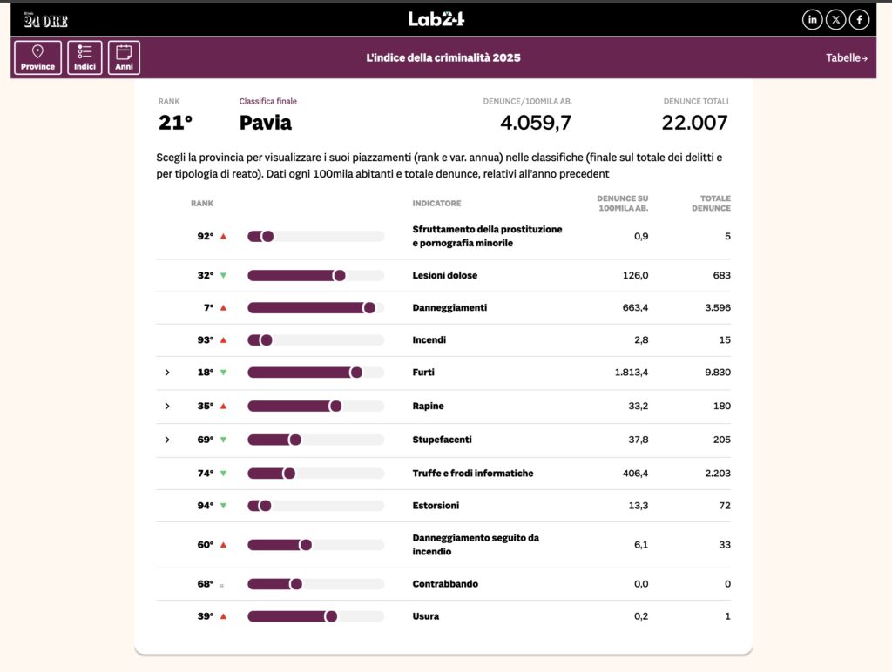The width and height of the screenshot is (892, 672).
Task: Open the Anni calendar icon
Action: coord(124,57)
